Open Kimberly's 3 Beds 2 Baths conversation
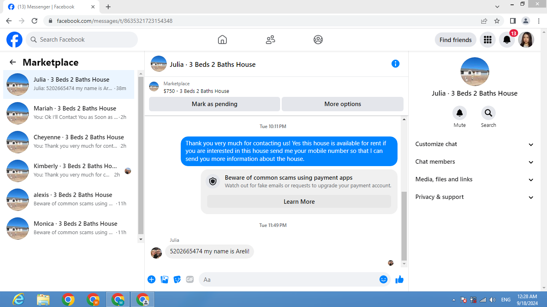 pyautogui.click(x=69, y=171)
